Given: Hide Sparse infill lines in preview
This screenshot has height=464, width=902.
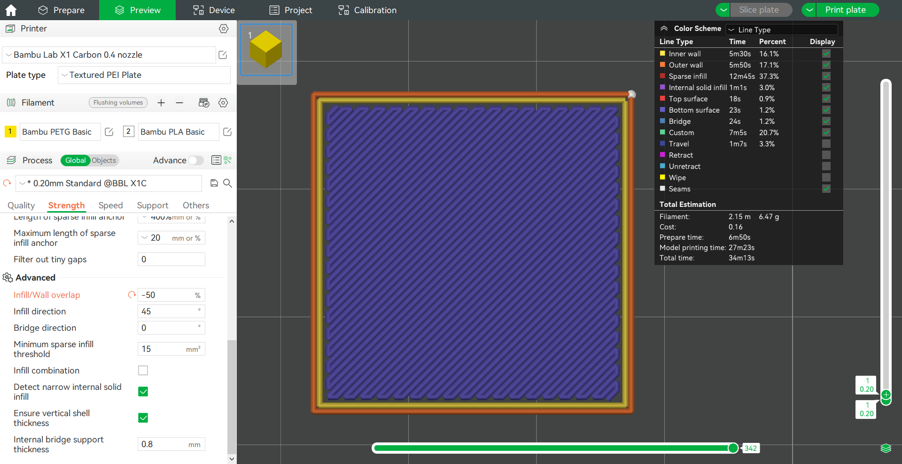Looking at the screenshot, I should pyautogui.click(x=826, y=76).
